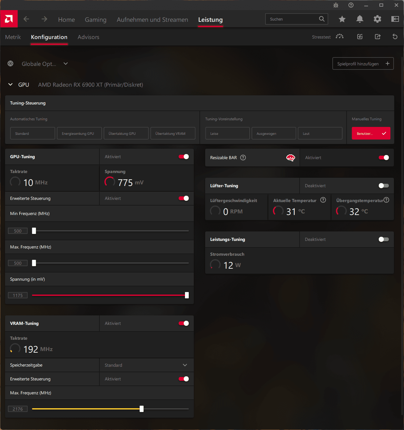The image size is (404, 430).
Task: Click GPU Max. Frequenz value box 500
Action: tap(18, 263)
